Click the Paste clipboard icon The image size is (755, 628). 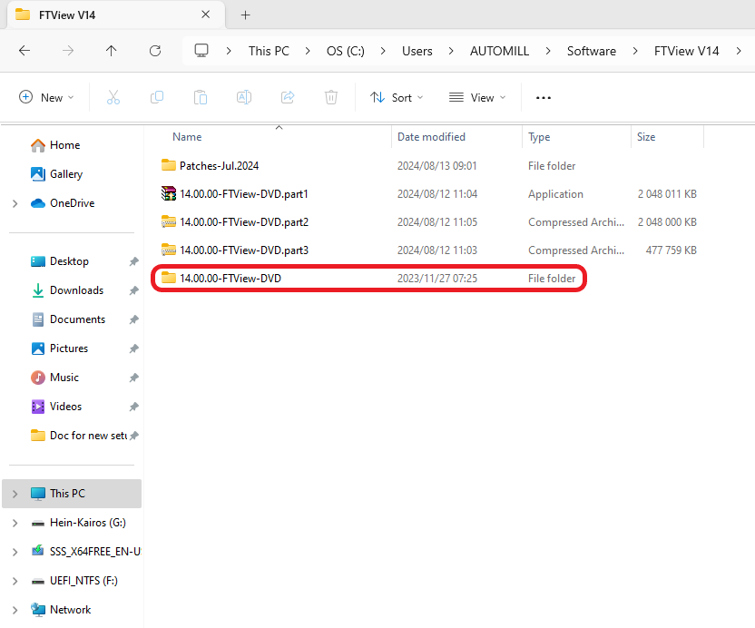pos(201,97)
